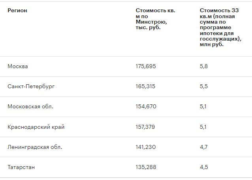Click the 157,379 price cell
This screenshot has height=180, width=252.
146,127
